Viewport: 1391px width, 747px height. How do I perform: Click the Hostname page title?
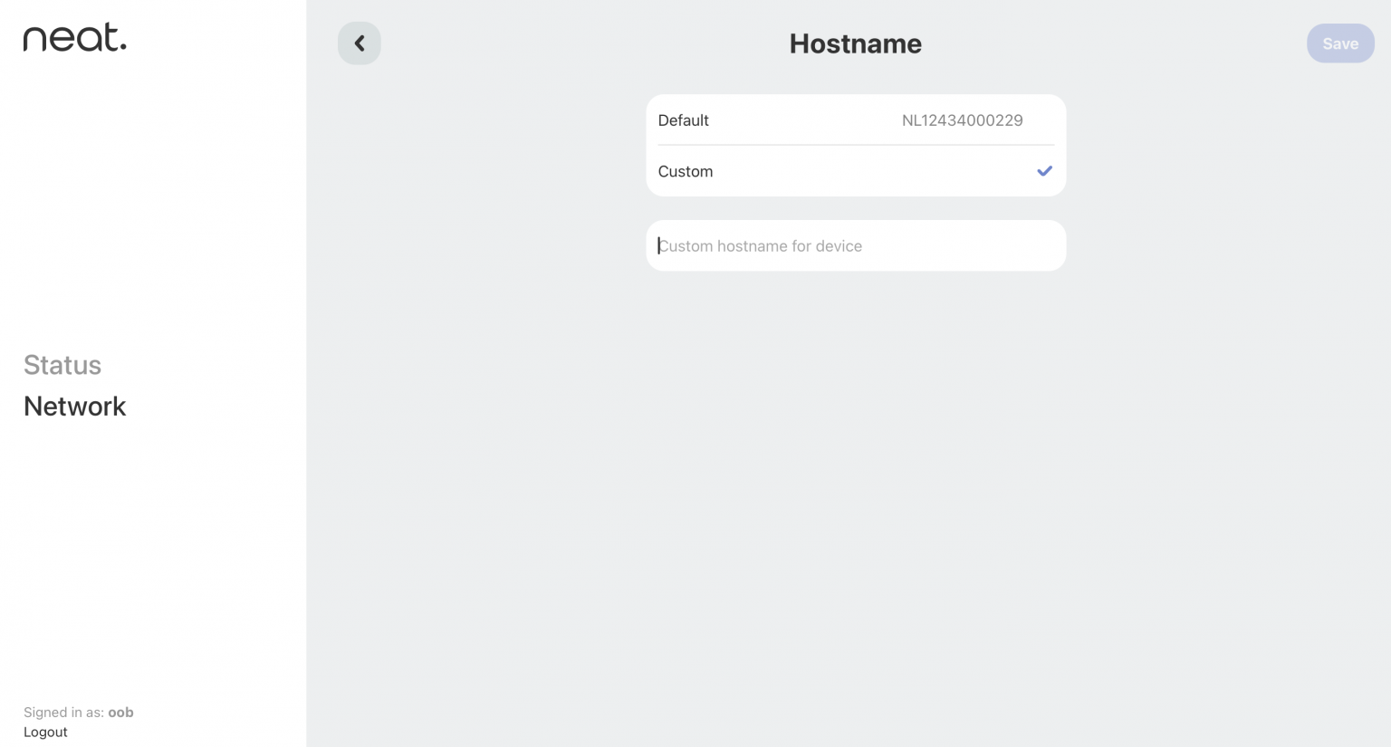click(856, 43)
